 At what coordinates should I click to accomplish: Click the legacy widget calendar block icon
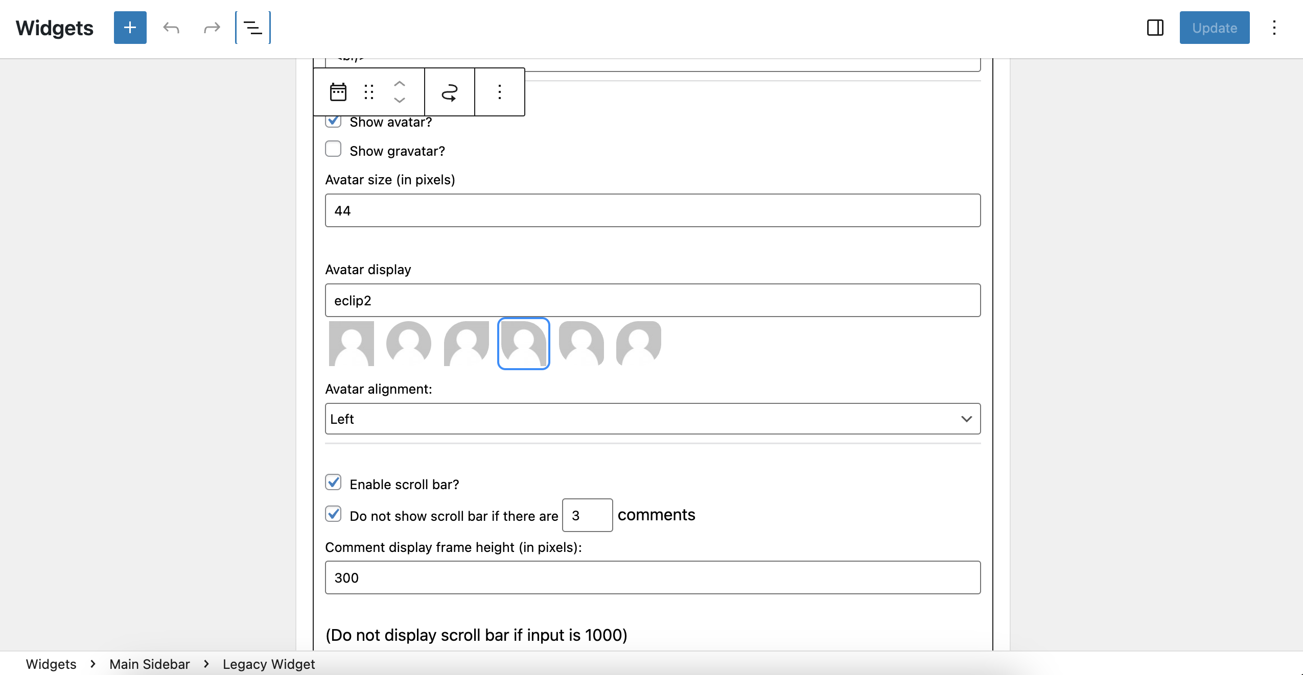[x=338, y=92]
